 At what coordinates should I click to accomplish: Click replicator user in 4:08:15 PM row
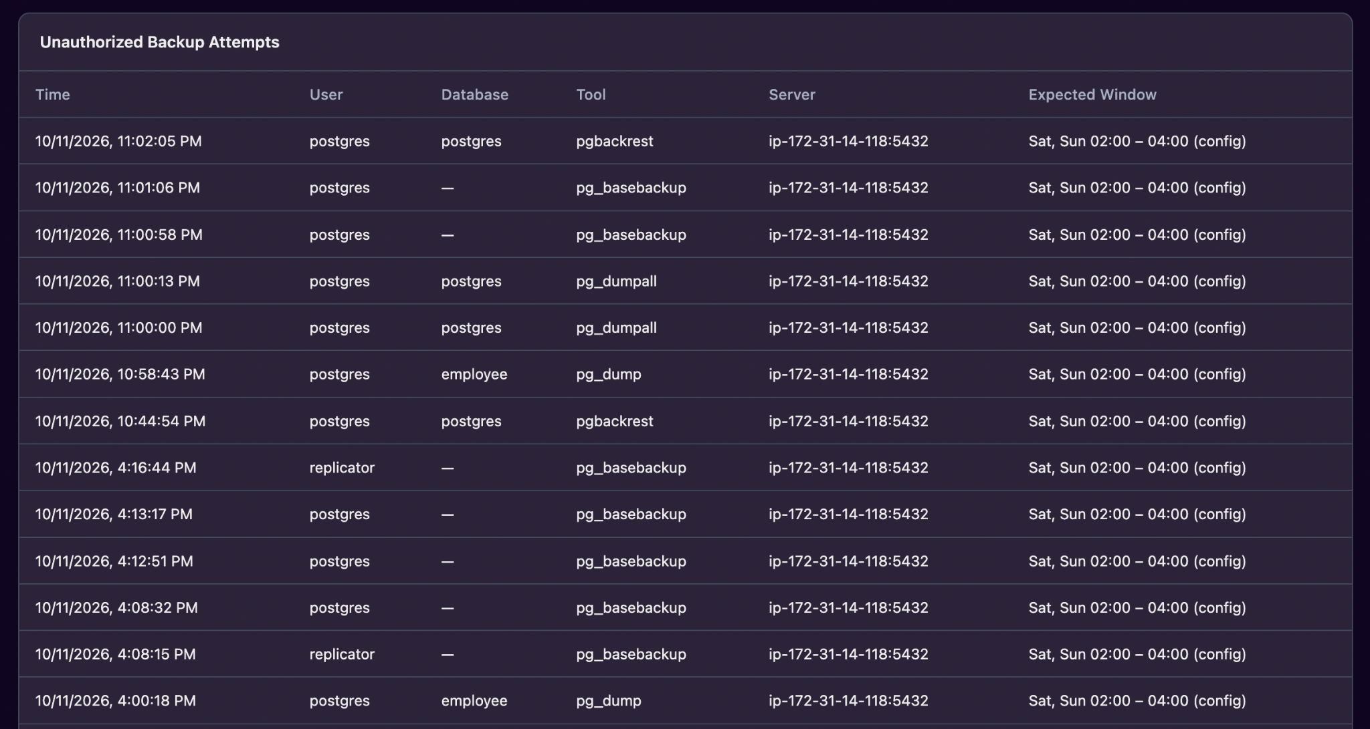point(342,654)
